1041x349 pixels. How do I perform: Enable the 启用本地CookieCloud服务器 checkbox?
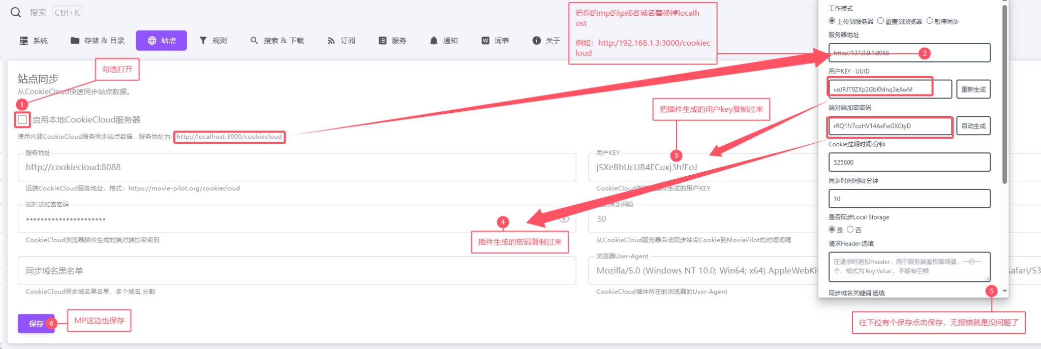point(22,120)
